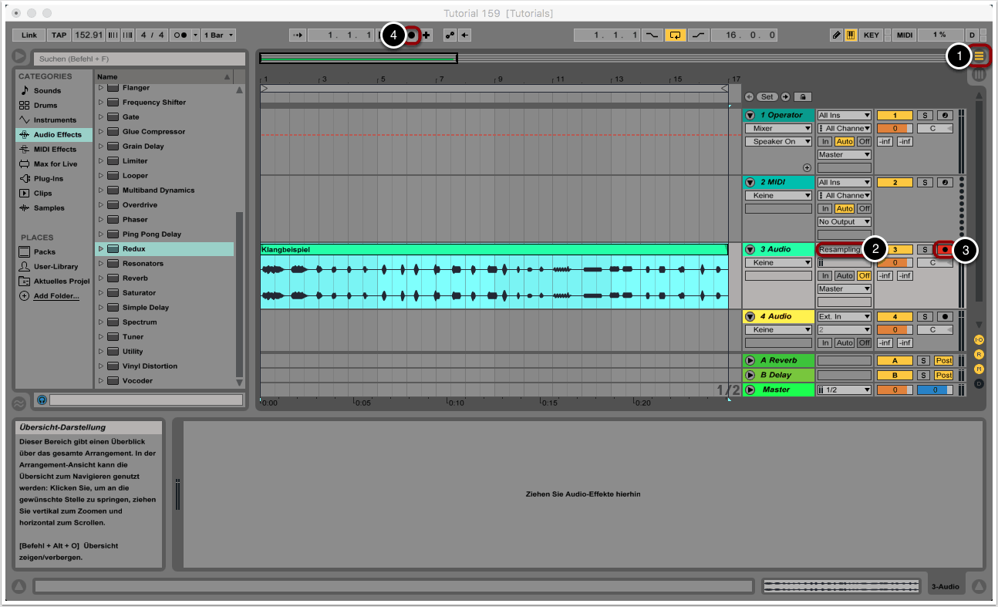Select the Drums category in browser
This screenshot has height=607, width=998.
[x=46, y=106]
